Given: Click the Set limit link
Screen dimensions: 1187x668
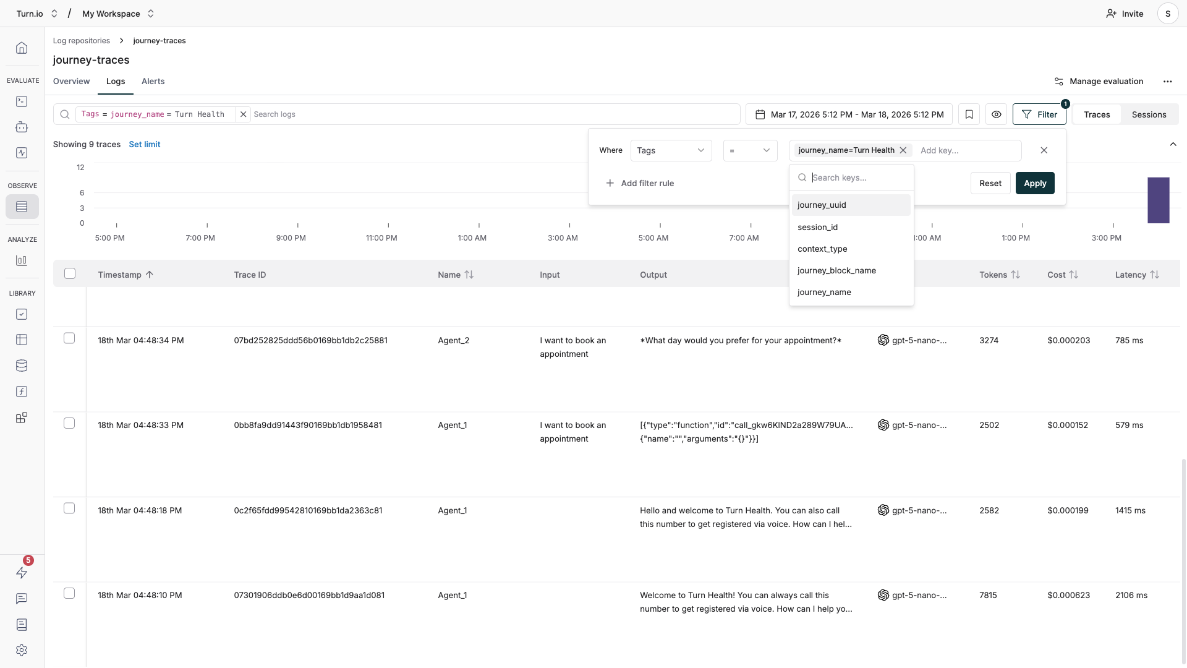Looking at the screenshot, I should tap(144, 144).
